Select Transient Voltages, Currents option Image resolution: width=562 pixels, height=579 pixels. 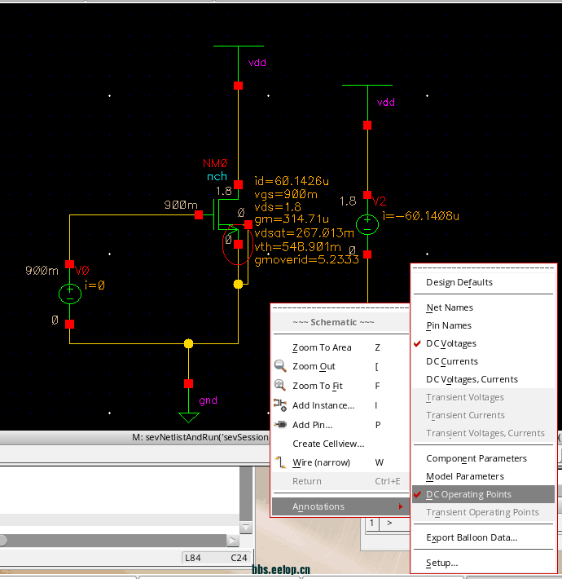pyautogui.click(x=484, y=433)
